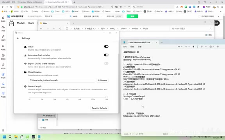Viewport: 225px width, 140px height.
Task: Switch to Download Ollama on Windows tab
Action: 30,2
